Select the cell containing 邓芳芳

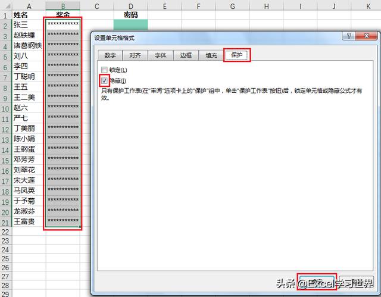pos(29,160)
